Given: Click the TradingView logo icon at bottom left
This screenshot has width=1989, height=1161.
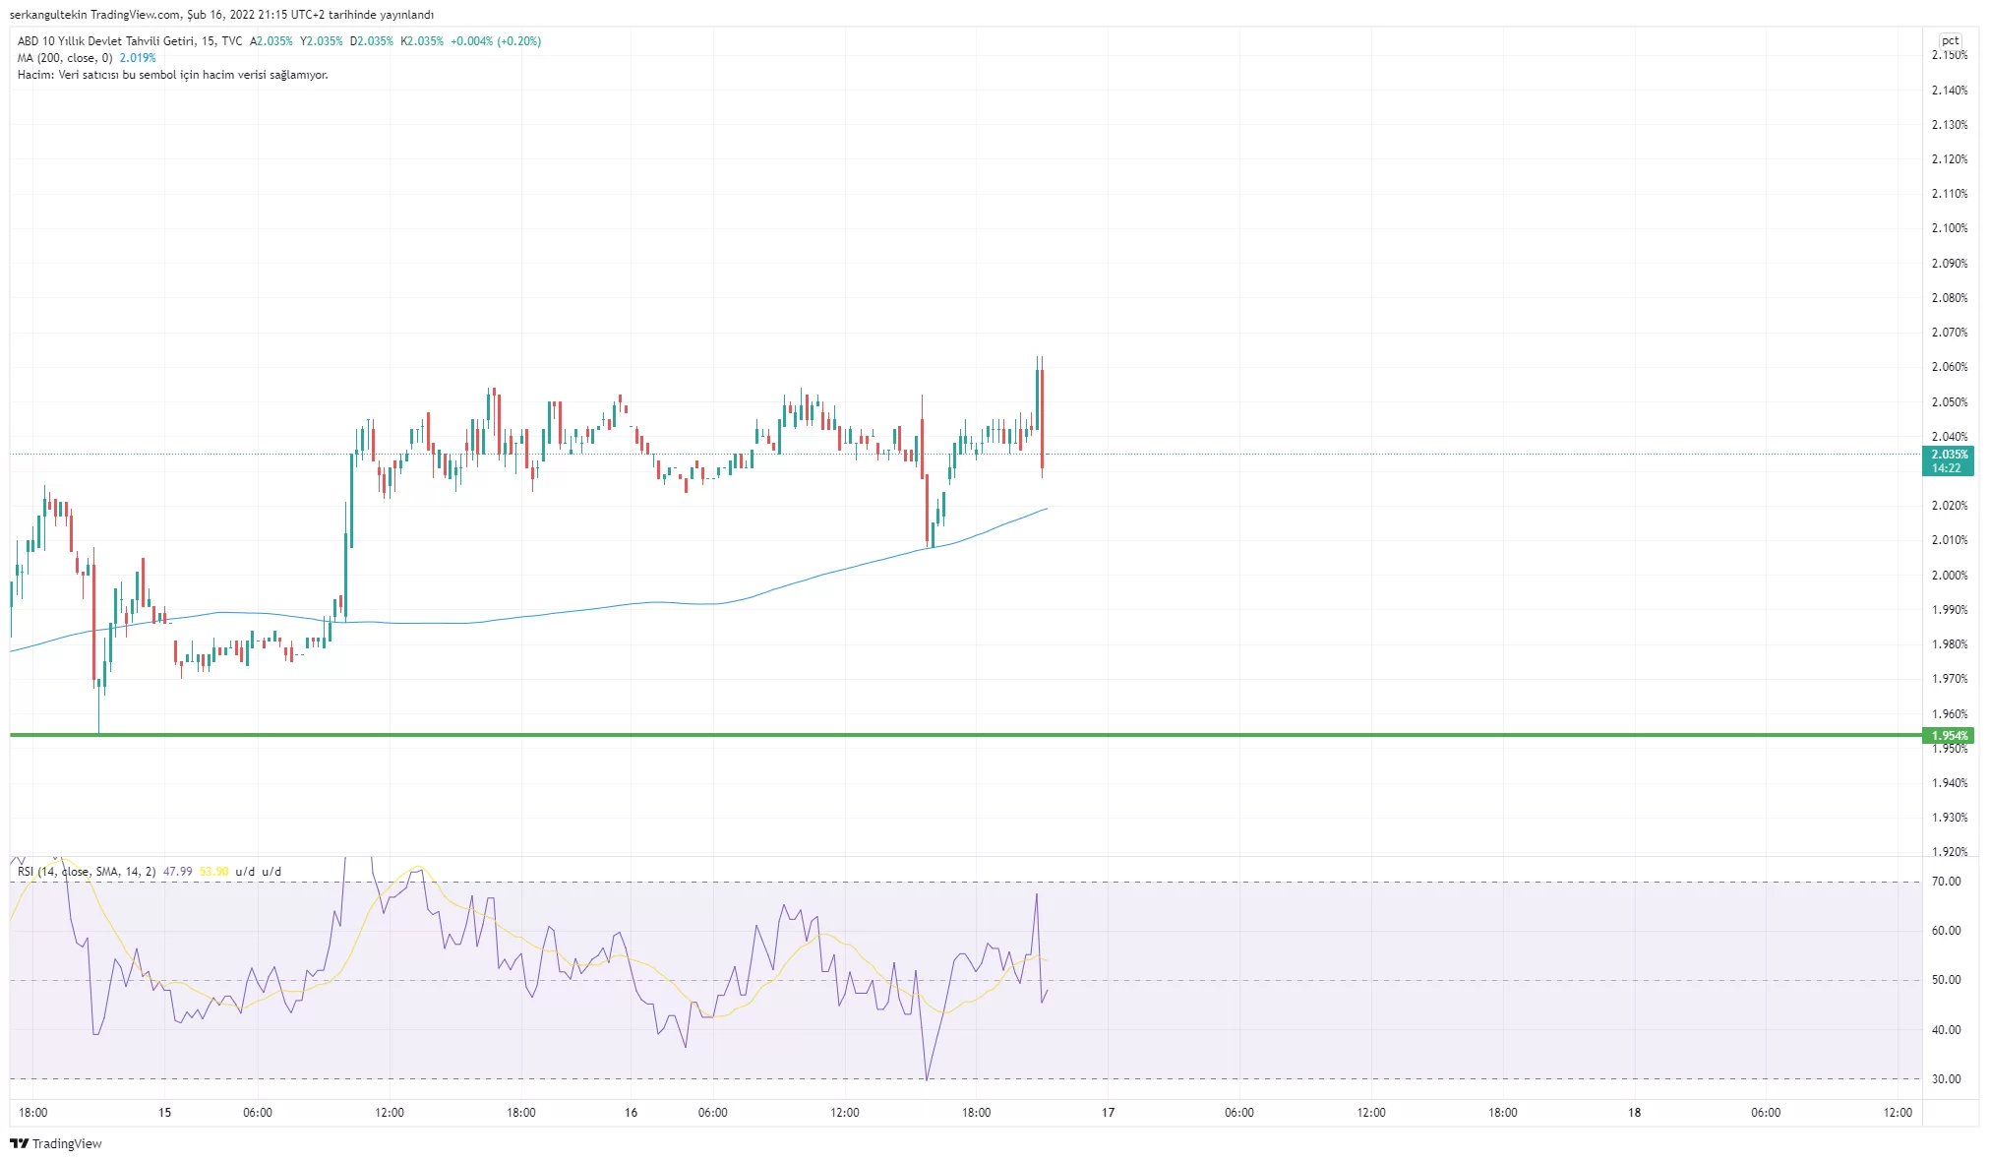Looking at the screenshot, I should point(19,1143).
